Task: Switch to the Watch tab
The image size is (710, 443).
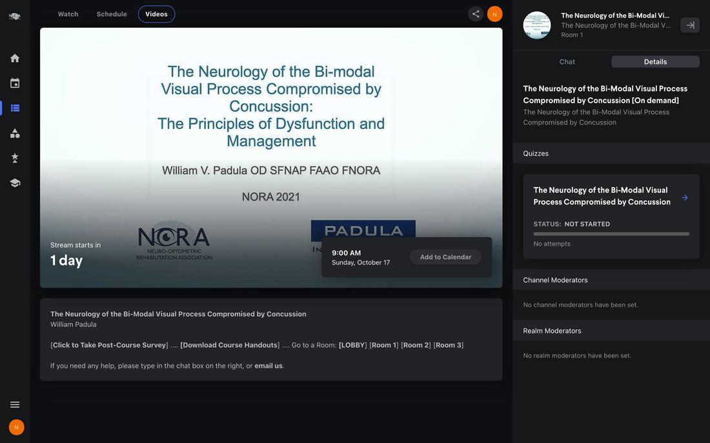Action: pos(68,14)
